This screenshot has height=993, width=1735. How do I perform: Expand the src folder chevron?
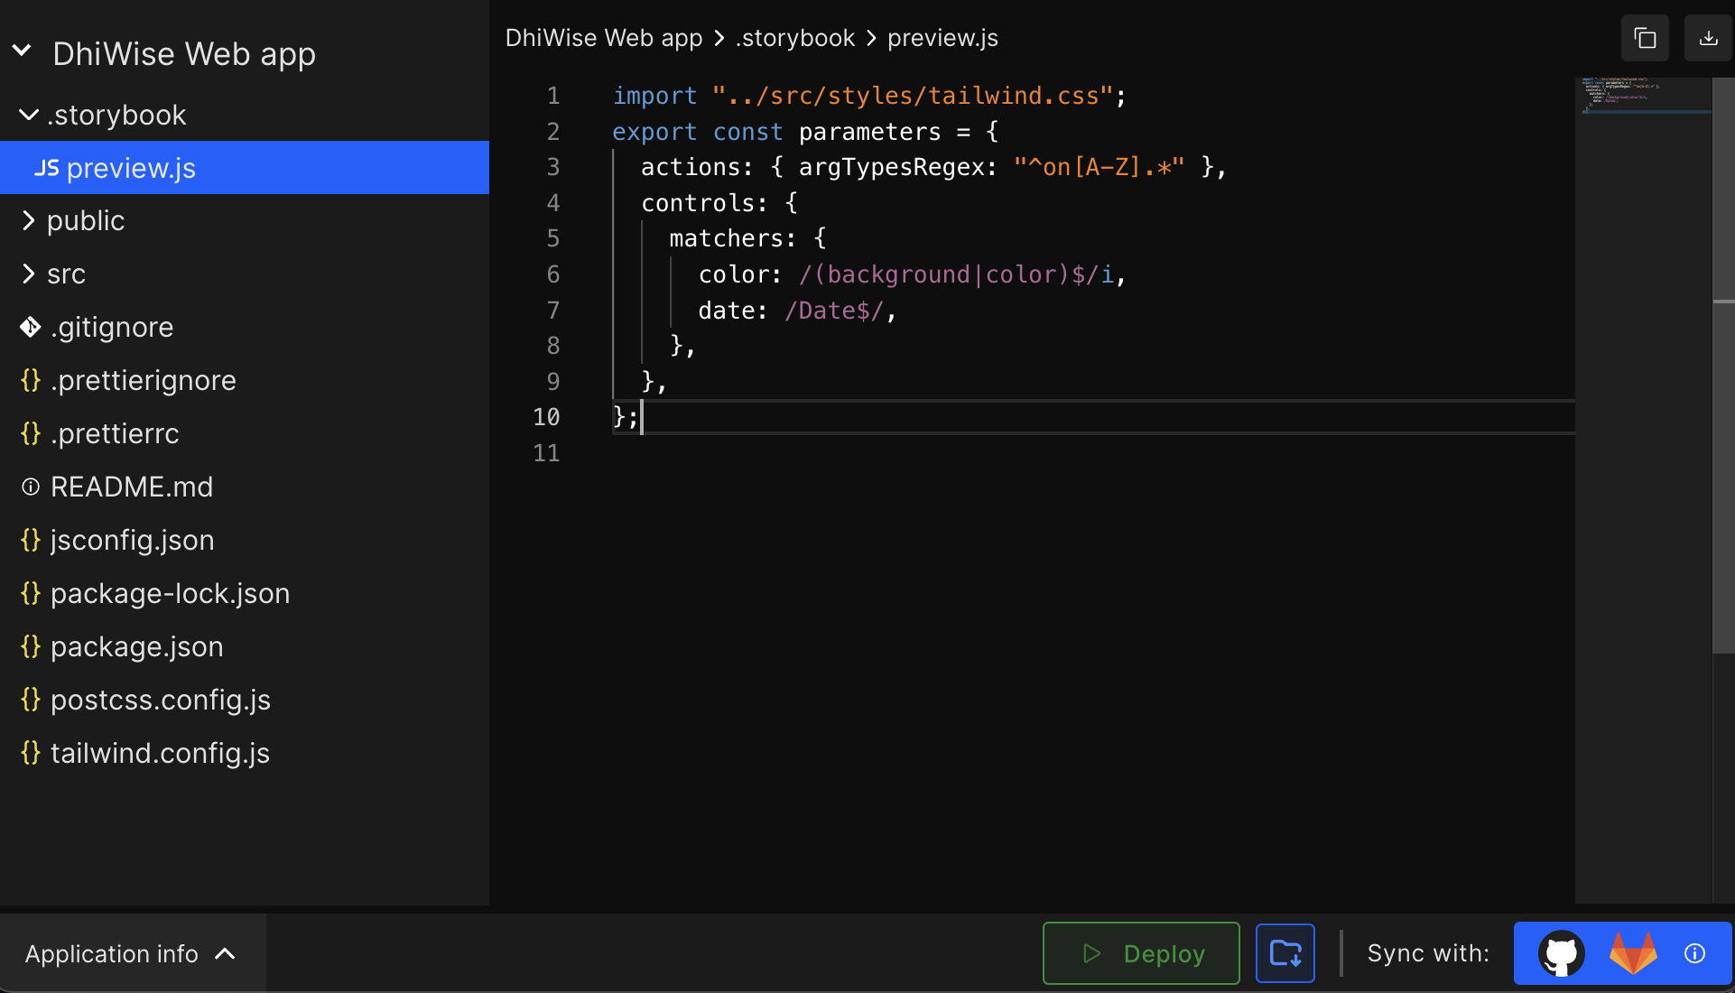pos(29,274)
